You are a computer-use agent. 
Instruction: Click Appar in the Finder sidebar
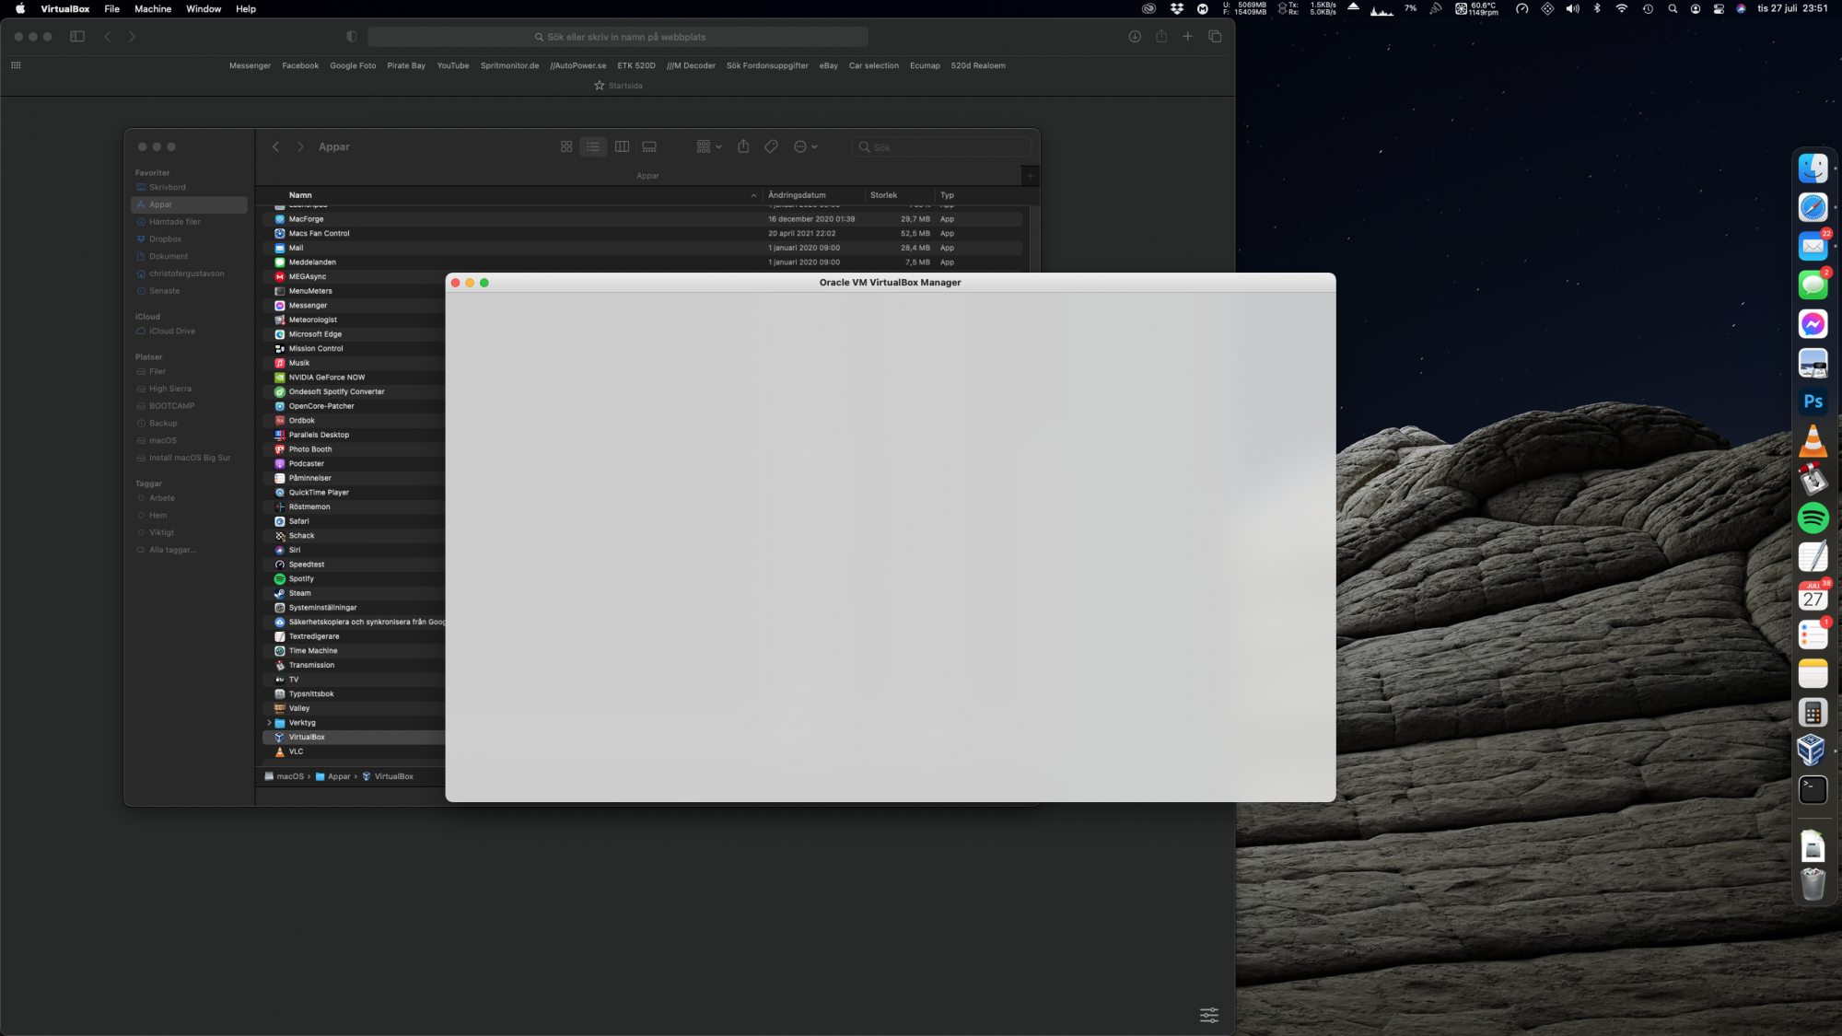click(161, 204)
